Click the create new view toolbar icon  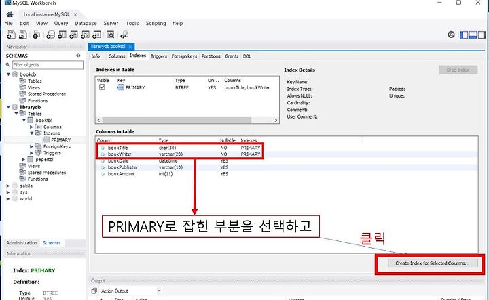coord(73,35)
